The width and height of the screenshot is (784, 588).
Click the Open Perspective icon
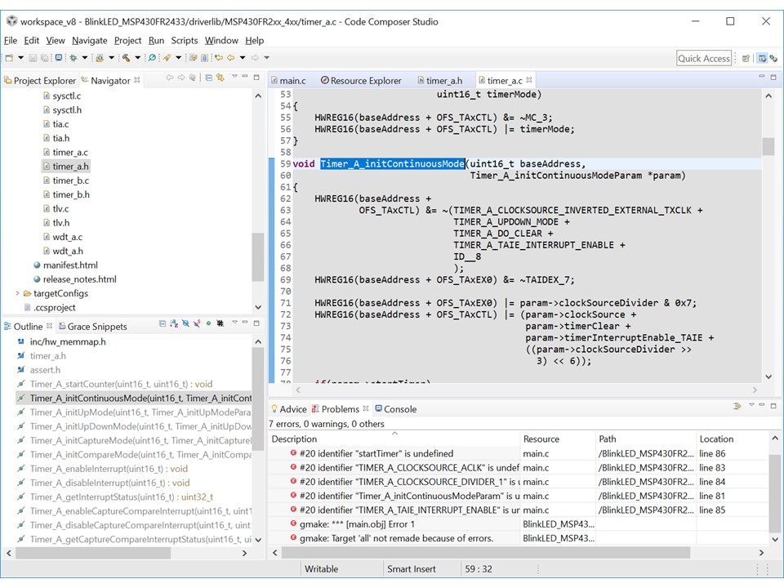click(746, 58)
